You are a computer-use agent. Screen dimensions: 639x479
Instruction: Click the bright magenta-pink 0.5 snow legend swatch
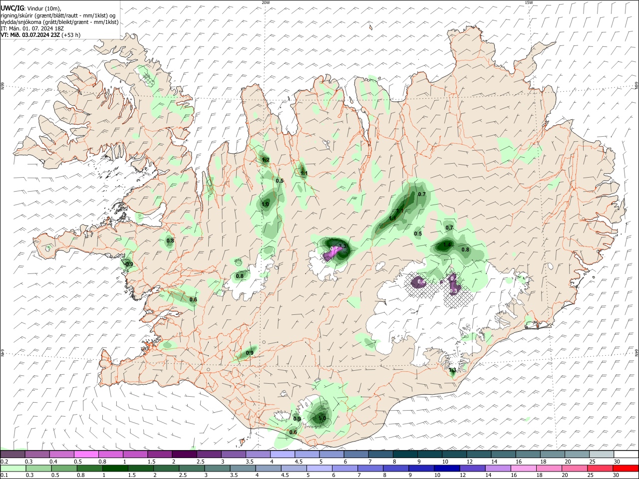86,454
